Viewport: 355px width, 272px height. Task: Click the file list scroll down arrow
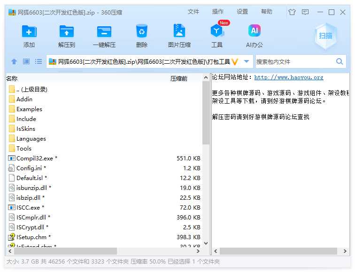click(206, 243)
